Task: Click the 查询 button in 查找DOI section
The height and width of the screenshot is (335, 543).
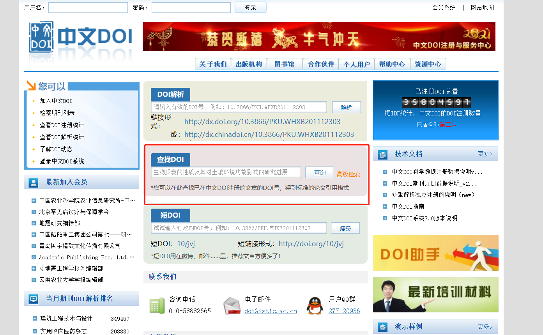Action: pos(319,172)
